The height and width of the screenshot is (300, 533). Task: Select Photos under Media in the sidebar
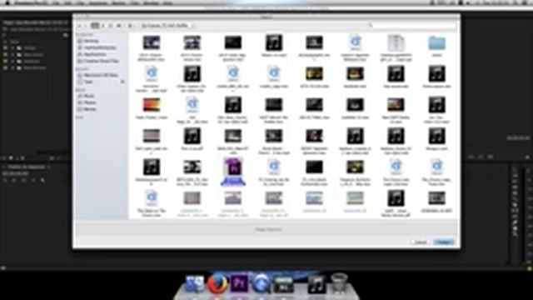point(87,102)
